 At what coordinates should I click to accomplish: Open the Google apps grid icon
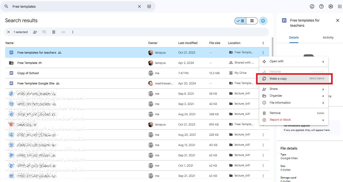(x=339, y=6)
